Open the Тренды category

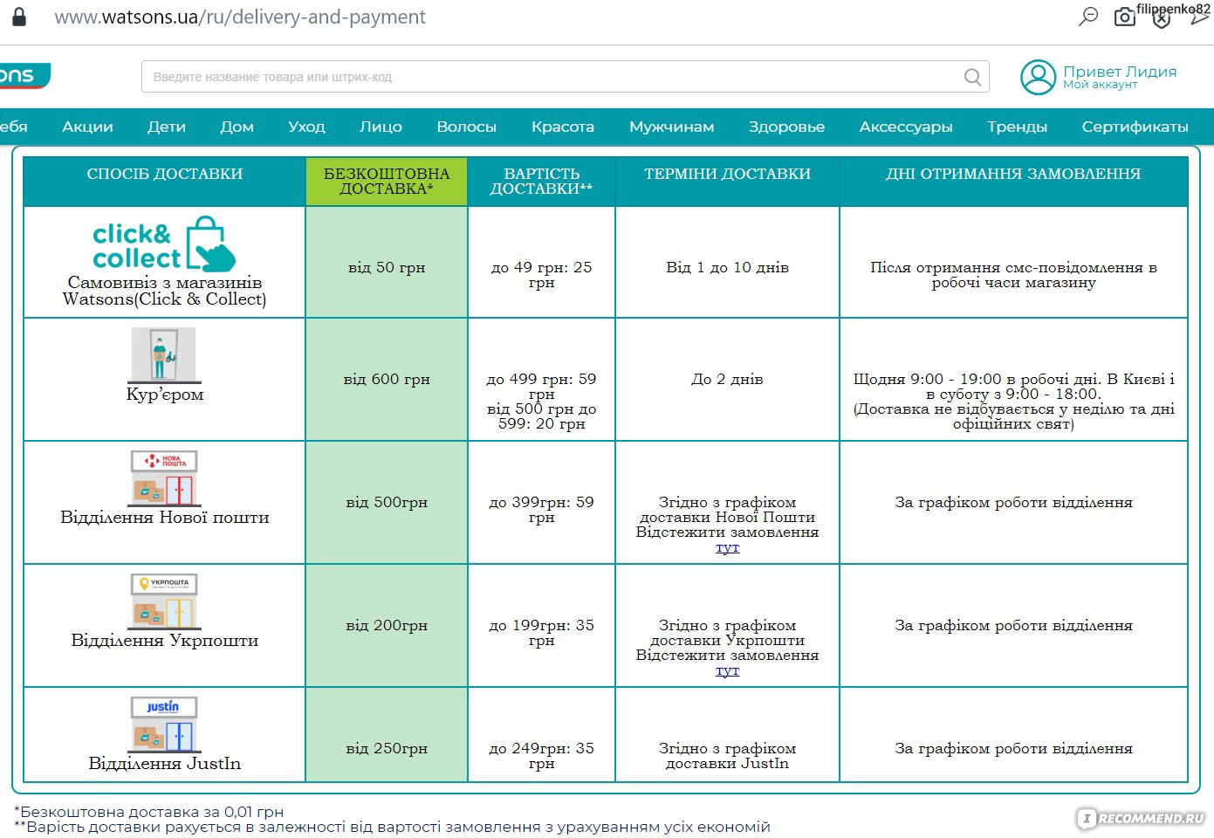tap(1017, 127)
